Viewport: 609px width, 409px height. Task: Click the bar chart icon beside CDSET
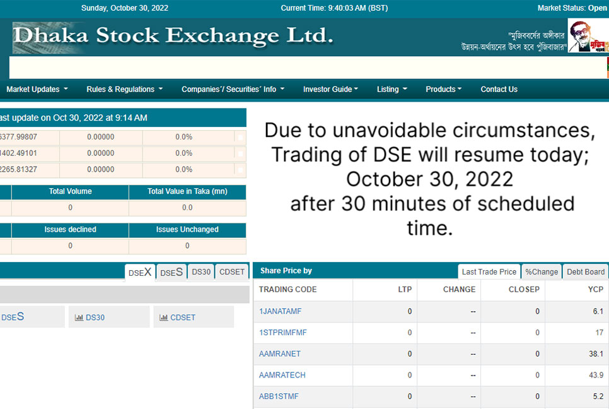click(x=163, y=317)
